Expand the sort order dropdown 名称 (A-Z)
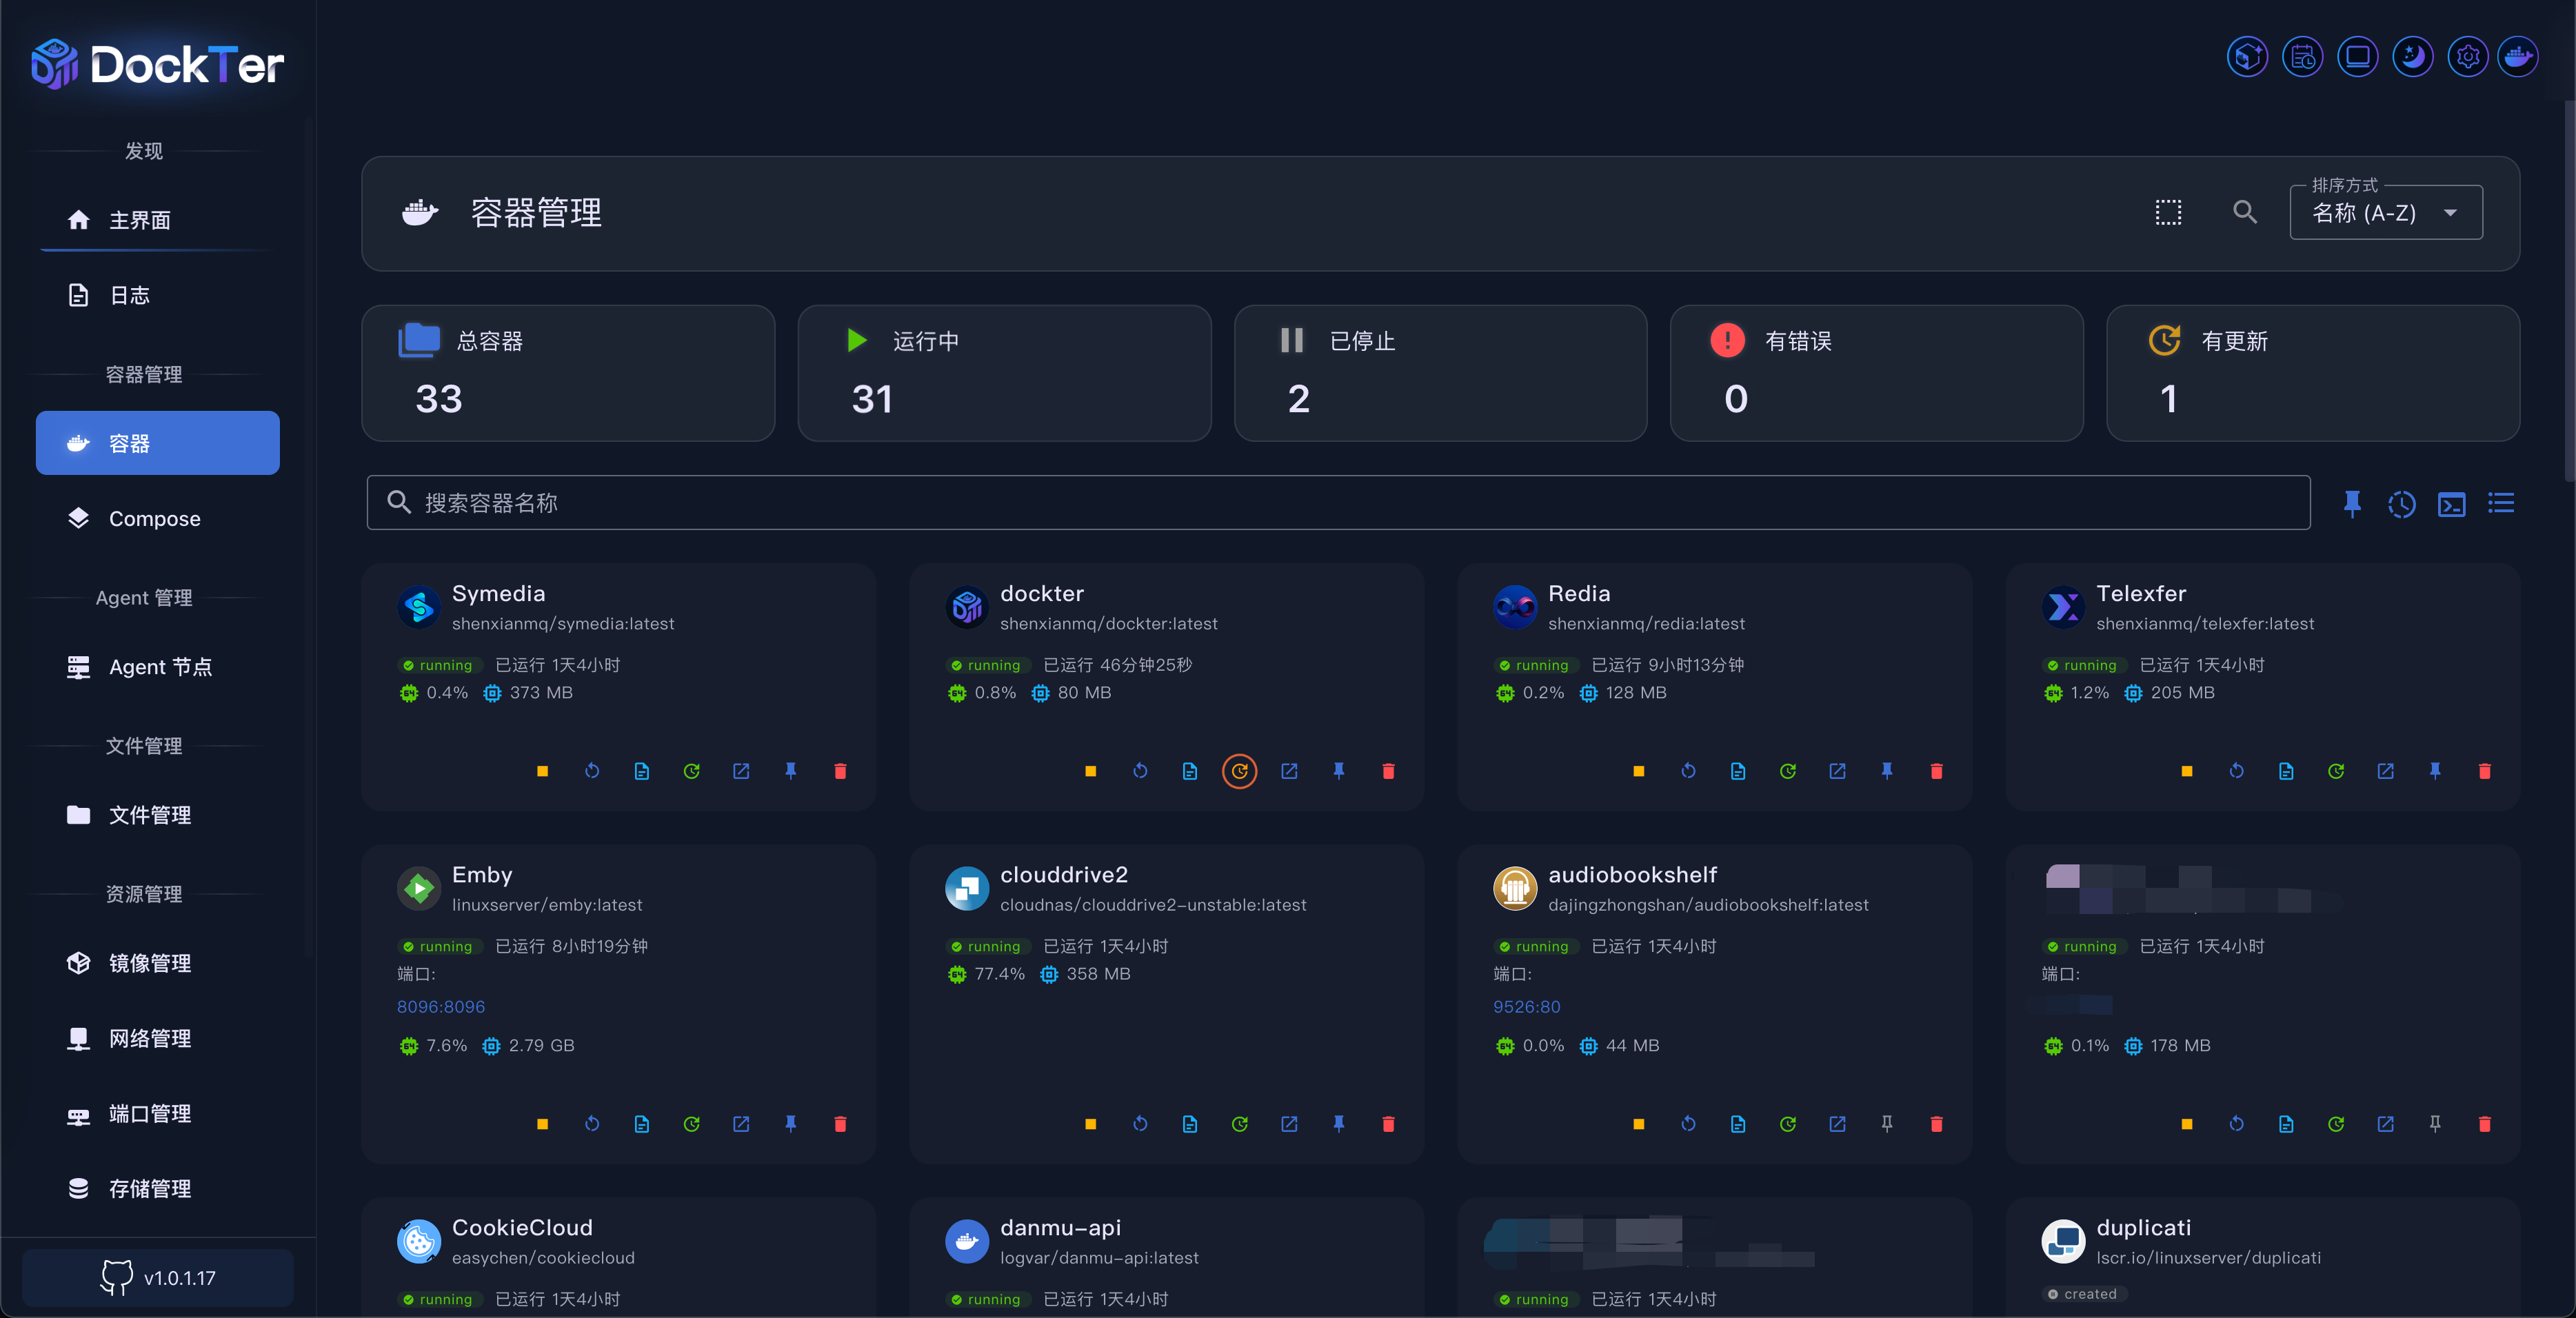Screen dimensions: 2576x1318 tap(2385, 212)
